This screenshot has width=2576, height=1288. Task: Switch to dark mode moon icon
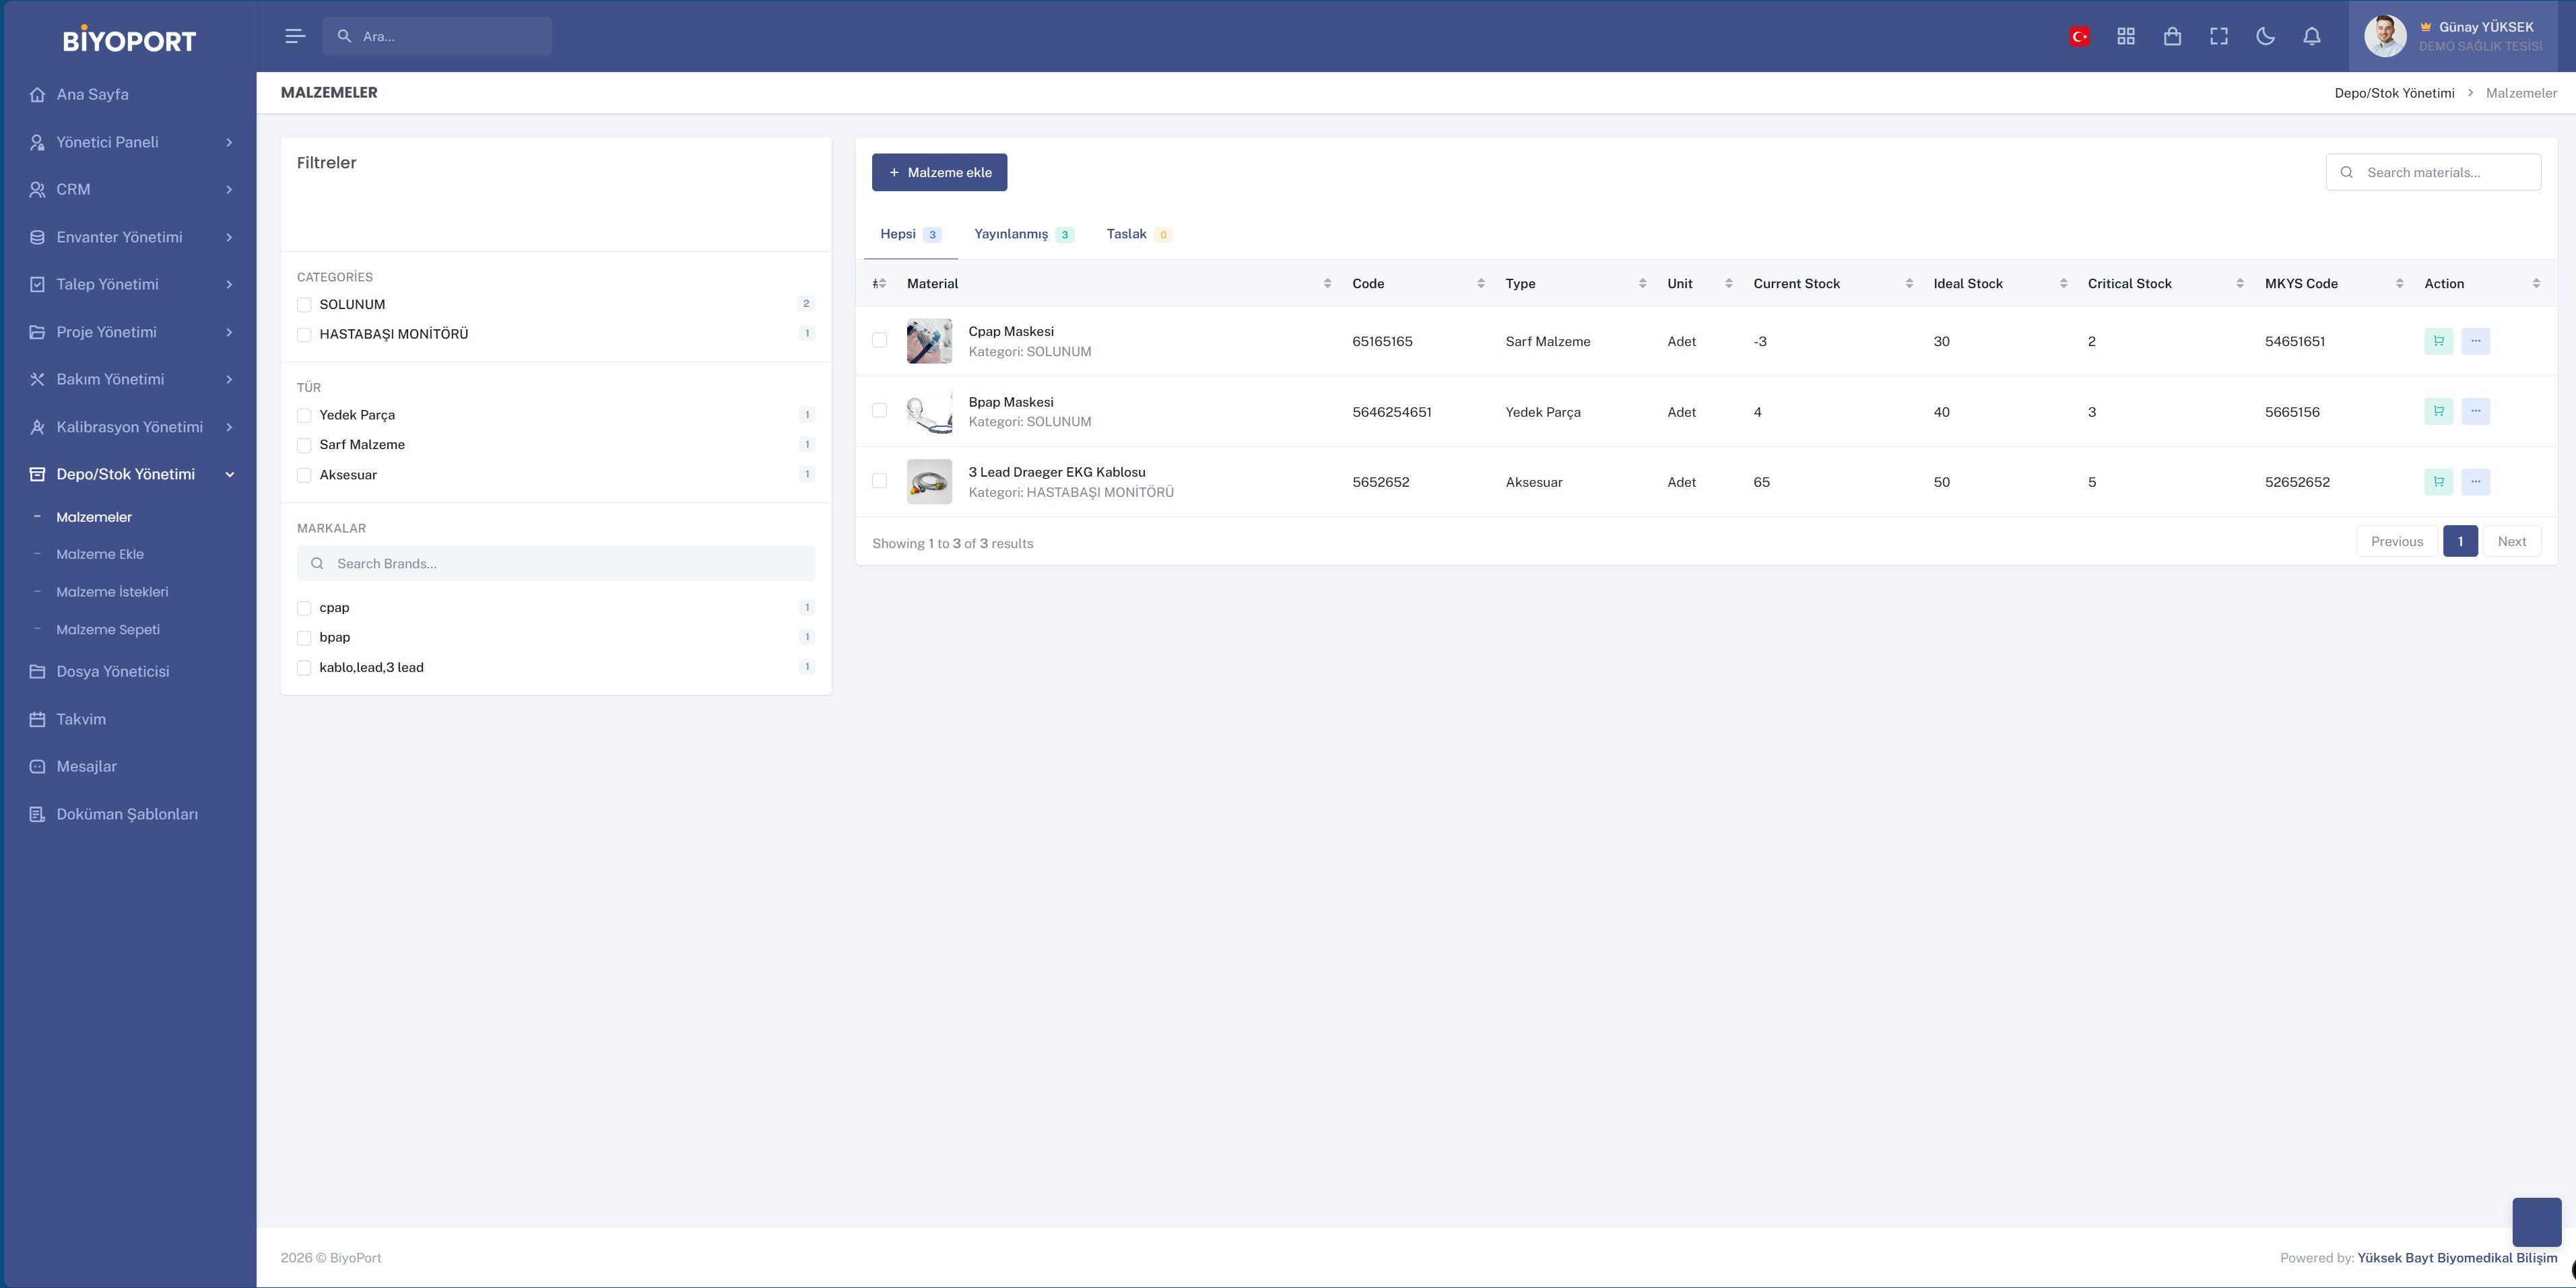coord(2265,36)
